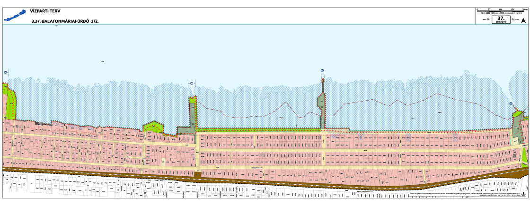Click the blue circle marker near the right edge
This screenshot has height=206, width=530.
pos(511,104)
